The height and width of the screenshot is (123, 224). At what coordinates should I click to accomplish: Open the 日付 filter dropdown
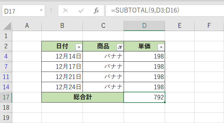[x=79, y=47]
